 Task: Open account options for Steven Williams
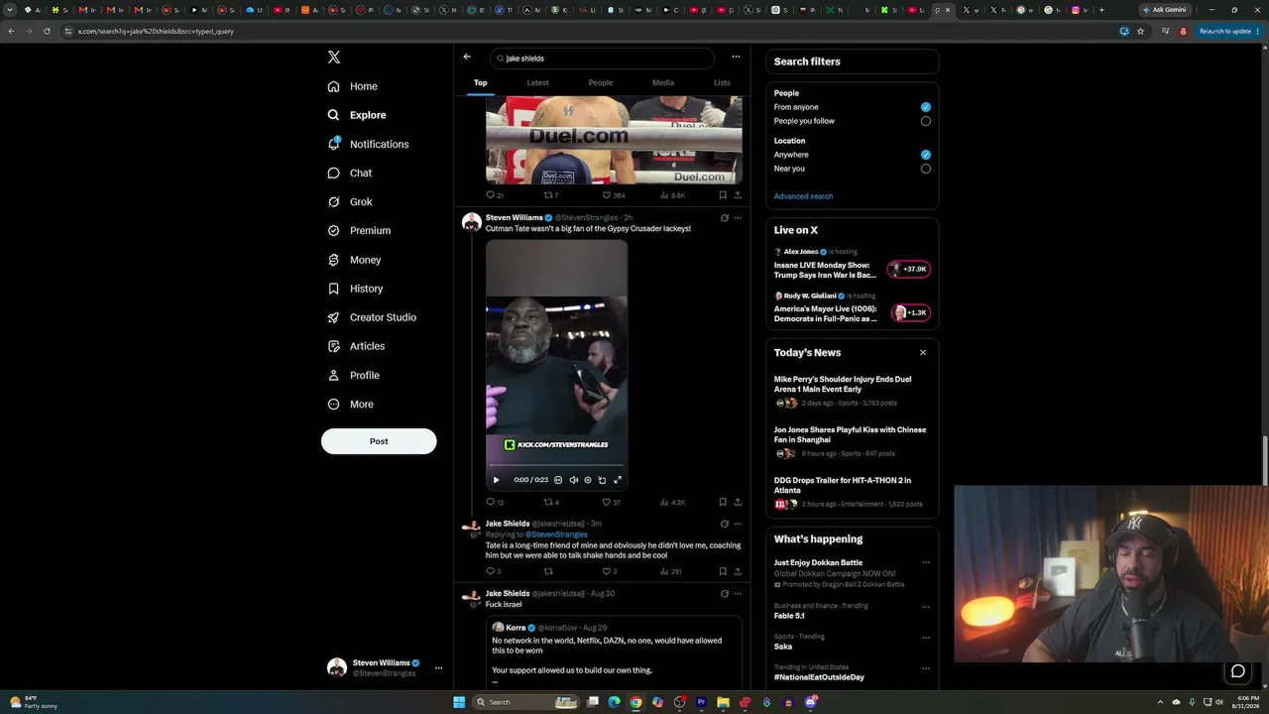click(x=438, y=667)
